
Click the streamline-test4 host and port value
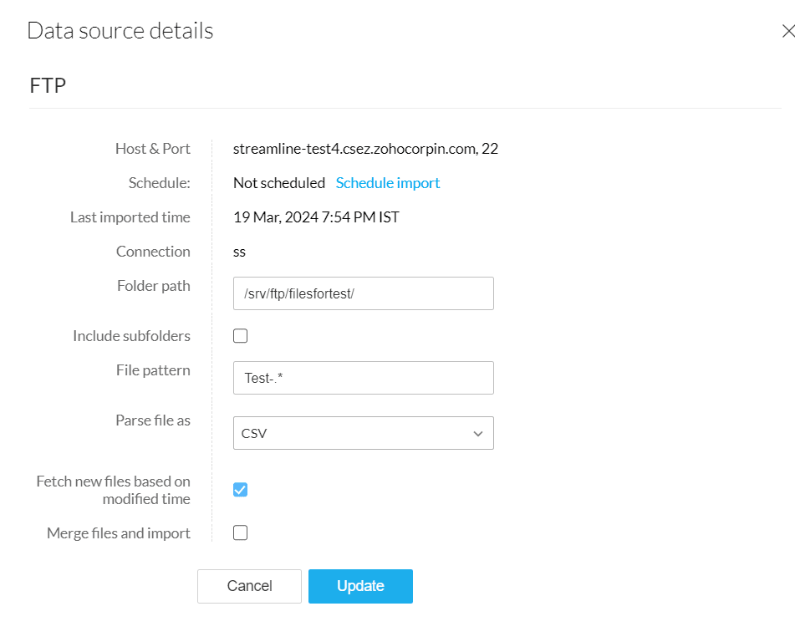[366, 149]
